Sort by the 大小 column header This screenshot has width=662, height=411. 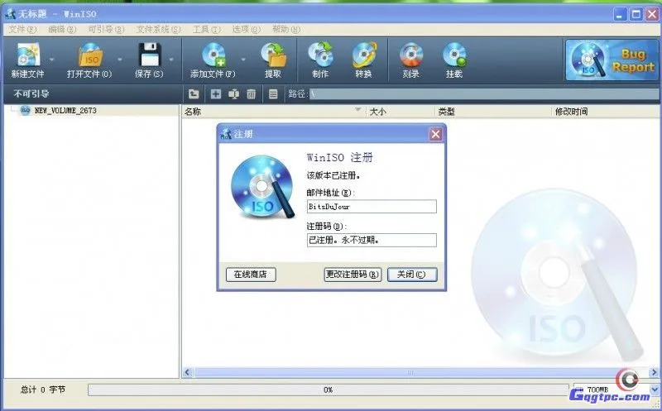click(x=400, y=112)
